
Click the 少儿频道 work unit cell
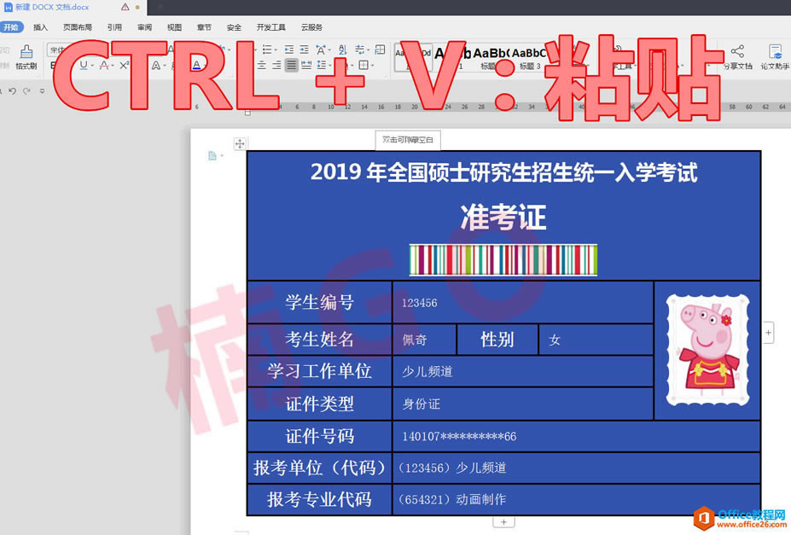click(x=522, y=372)
